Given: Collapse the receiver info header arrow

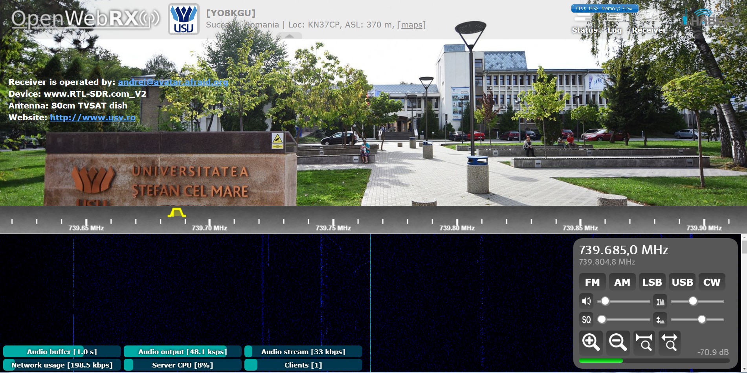Looking at the screenshot, I should pyautogui.click(x=289, y=36).
